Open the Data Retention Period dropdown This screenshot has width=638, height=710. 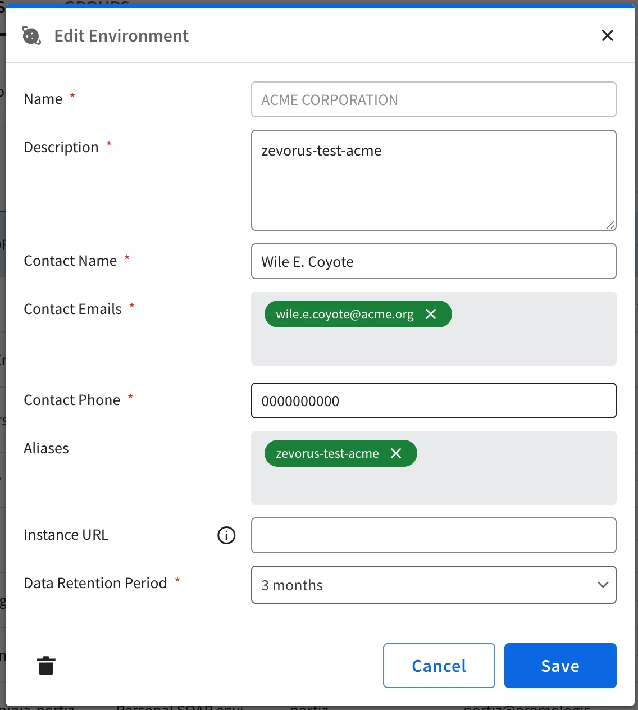434,585
